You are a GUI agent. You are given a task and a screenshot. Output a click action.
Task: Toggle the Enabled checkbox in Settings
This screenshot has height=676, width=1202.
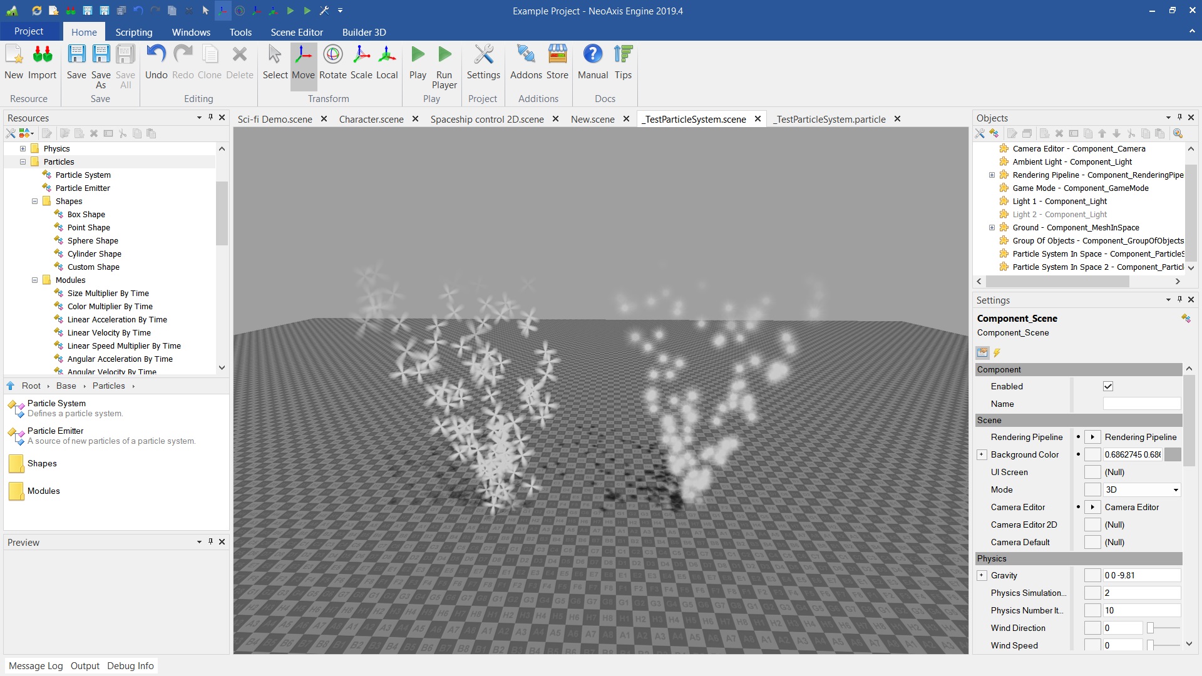coord(1107,386)
